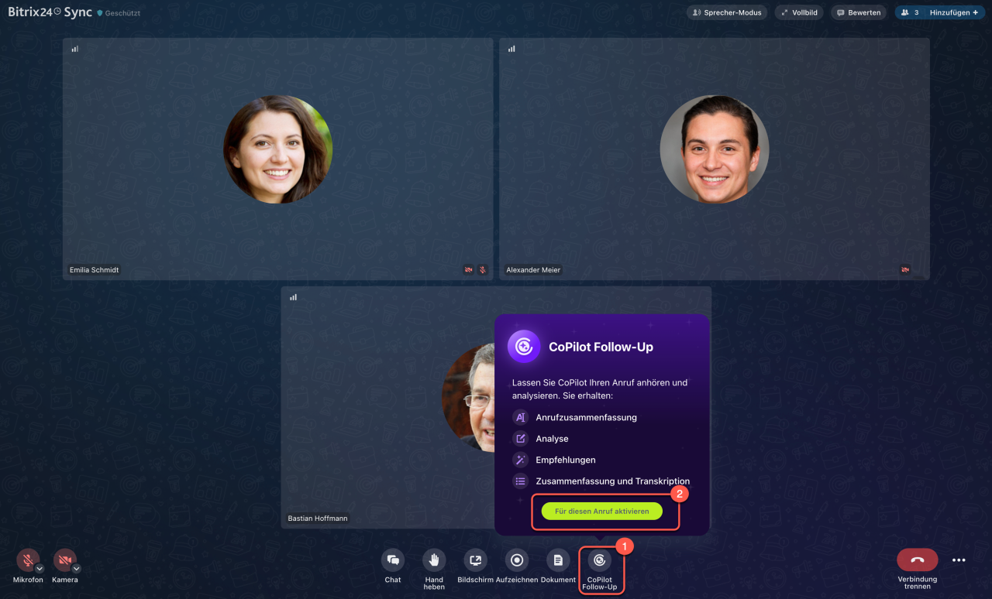This screenshot has width=992, height=599.
Task: Click the Geschützt shield indicator
Action: 100,13
